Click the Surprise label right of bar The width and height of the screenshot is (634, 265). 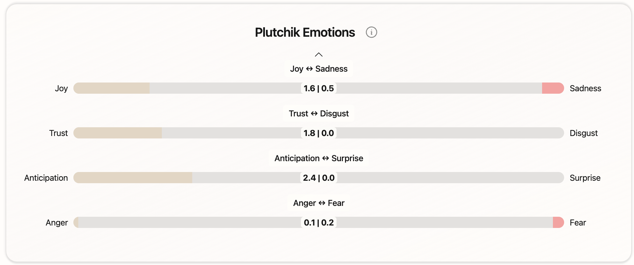pyautogui.click(x=585, y=178)
